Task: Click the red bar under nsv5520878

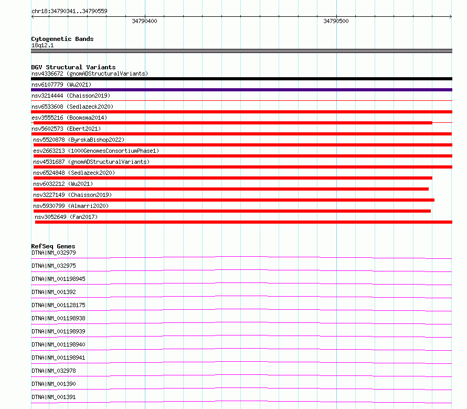Action: click(243, 145)
